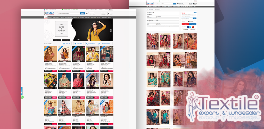This screenshot has height=129, width=264.
Task: Click Track Your Order link on homepage
Action: (94, 10)
